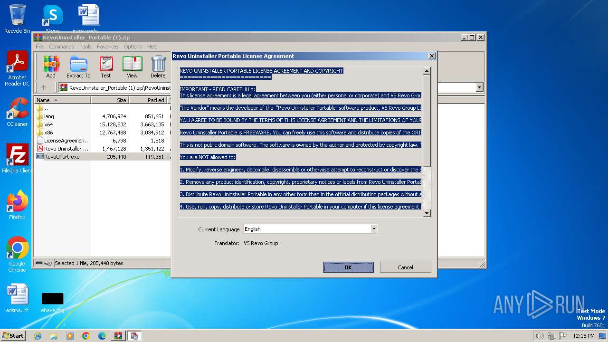Click the Delete toolbar icon
Viewport: 608px width, 342px height.
[158, 67]
